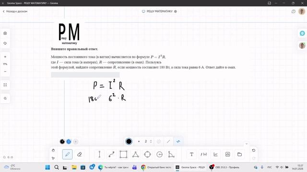Choose the freehand wavy stroke style

point(178,141)
